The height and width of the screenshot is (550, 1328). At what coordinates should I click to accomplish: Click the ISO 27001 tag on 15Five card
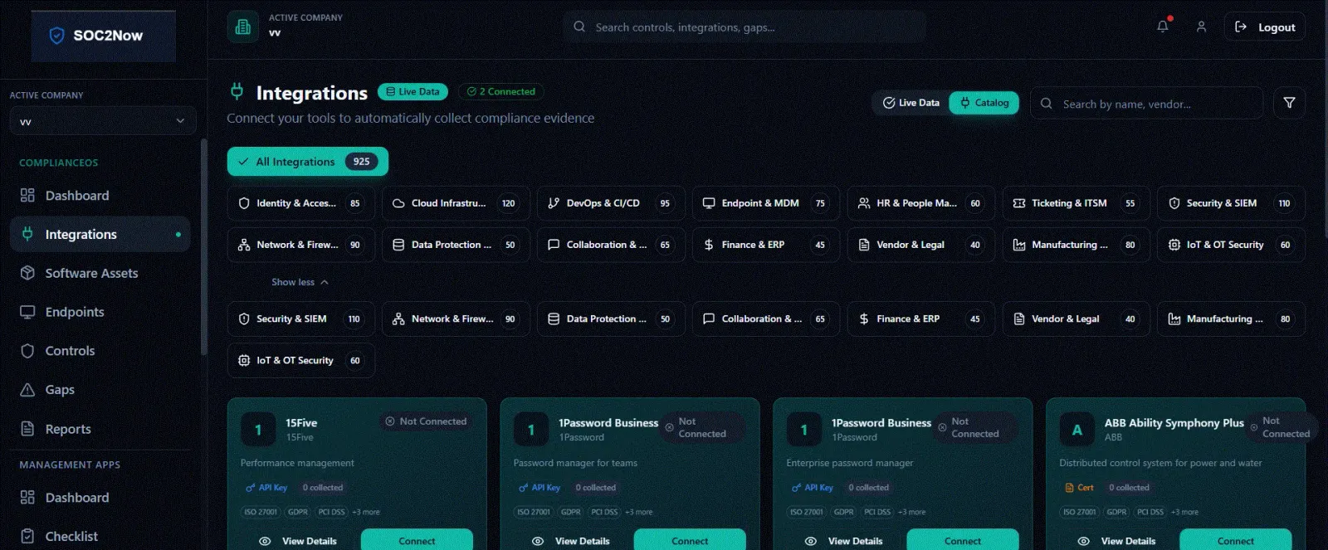(x=261, y=512)
